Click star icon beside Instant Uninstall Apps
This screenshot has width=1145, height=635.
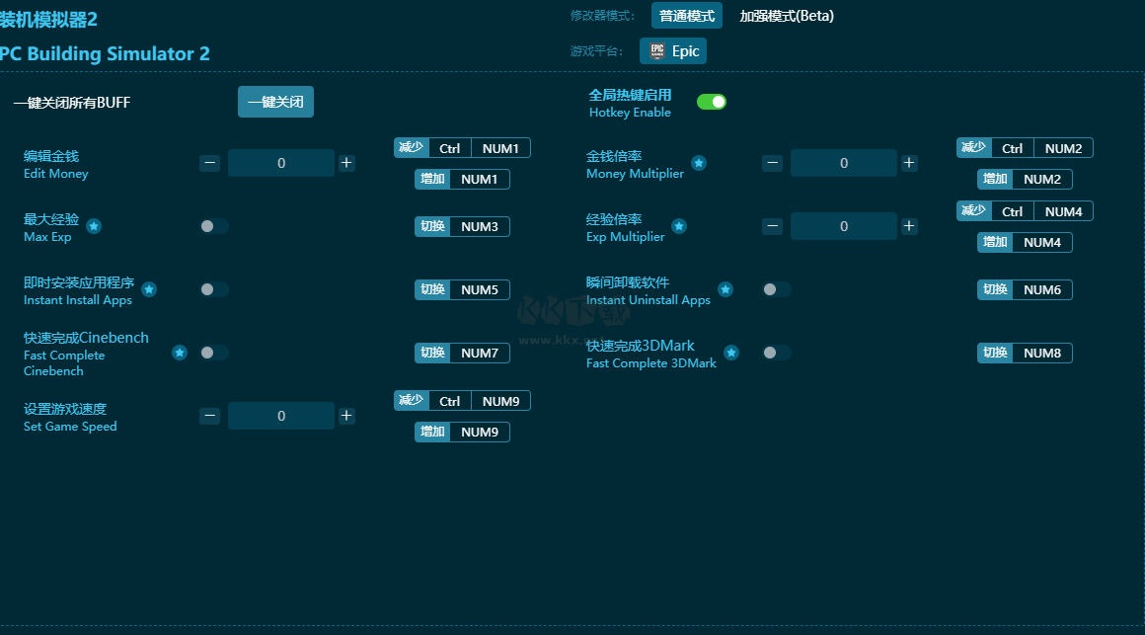point(725,289)
